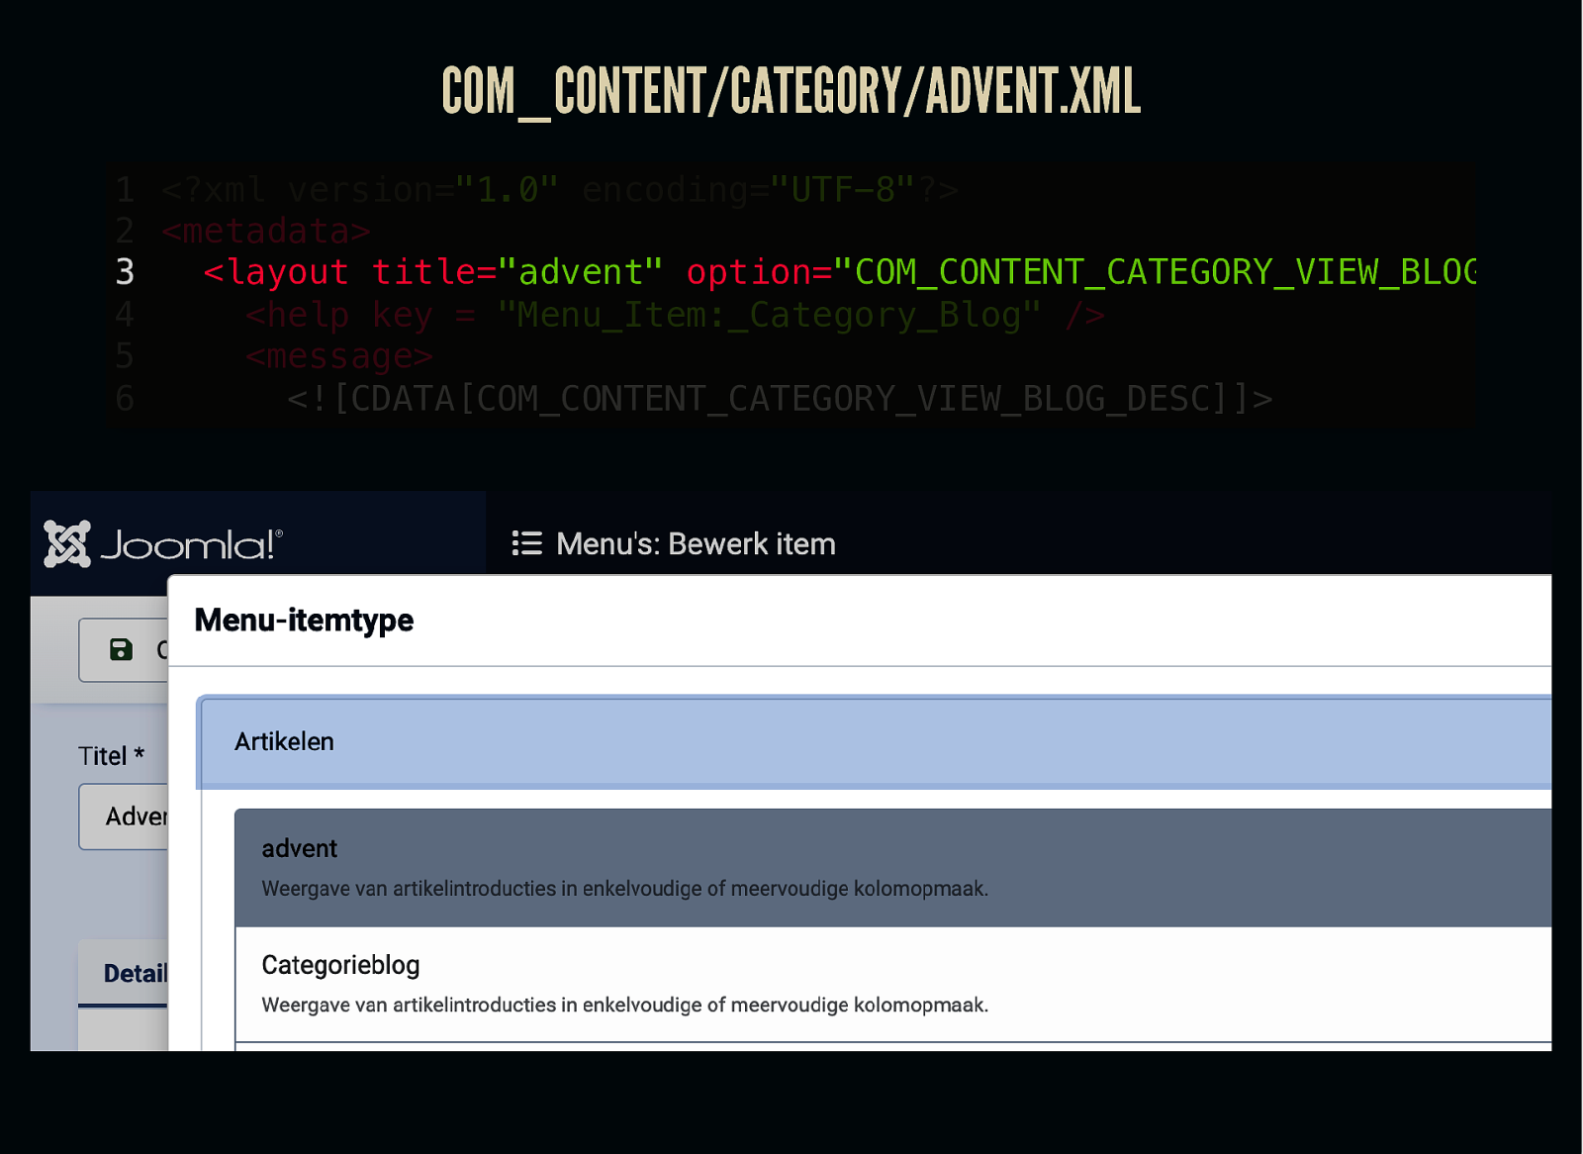The width and height of the screenshot is (1583, 1154).
Task: Click the metadata tag on line 2
Action: (x=266, y=231)
